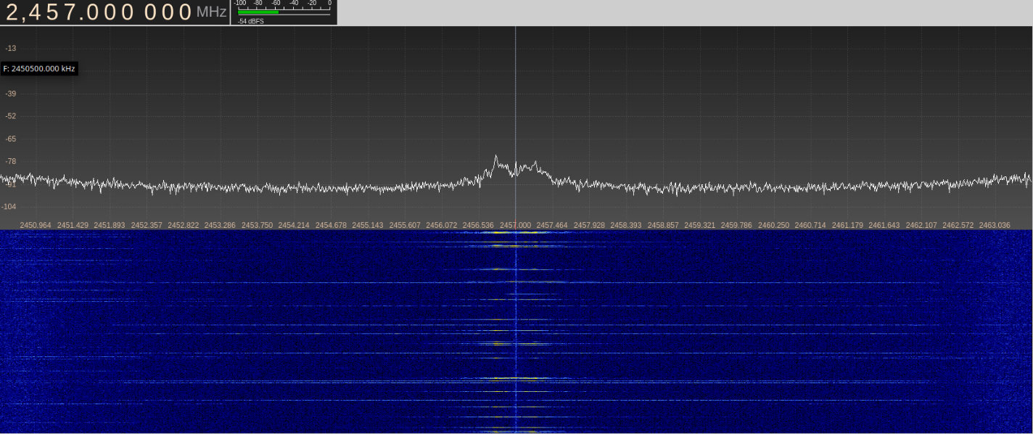Screen dimensions: 1033x434
Task: Click the 2458.393 frequency axis label
Action: pos(626,225)
